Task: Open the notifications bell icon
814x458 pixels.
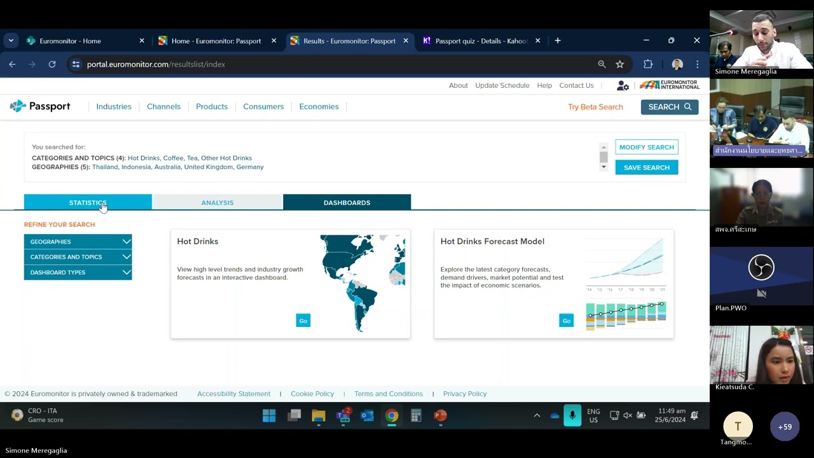Action: [694, 415]
